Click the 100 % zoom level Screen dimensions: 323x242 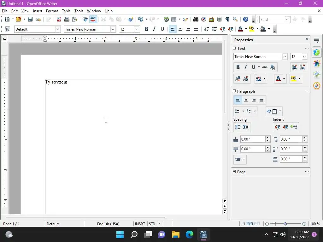tap(315, 224)
